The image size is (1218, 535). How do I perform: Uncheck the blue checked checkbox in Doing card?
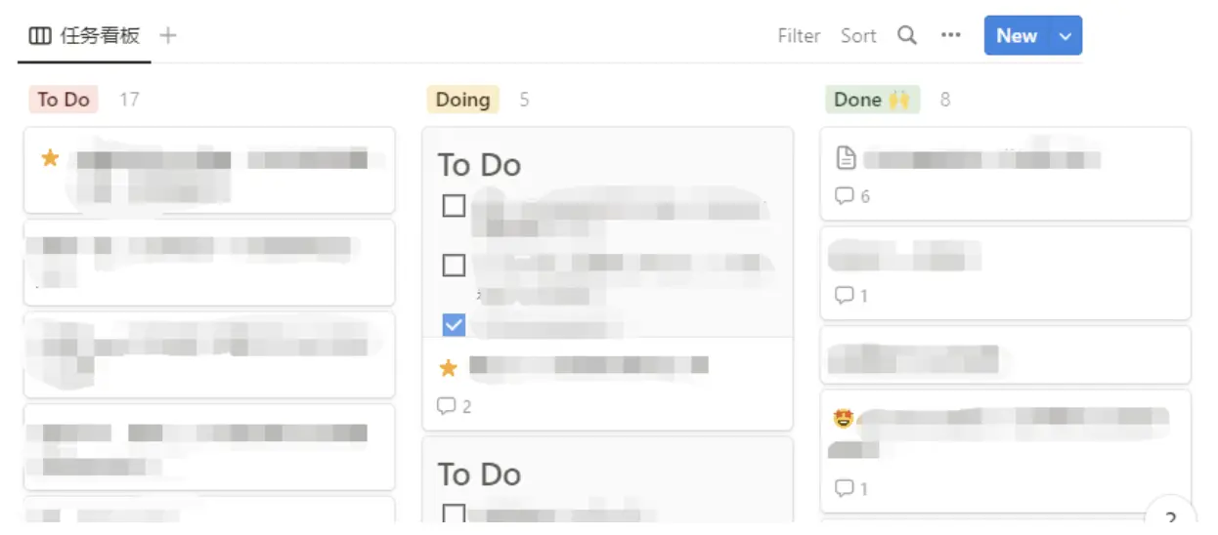click(454, 324)
